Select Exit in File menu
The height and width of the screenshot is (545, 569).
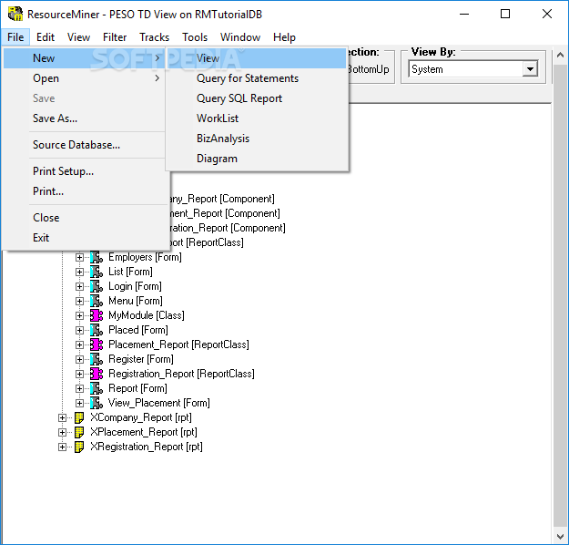[x=84, y=238]
